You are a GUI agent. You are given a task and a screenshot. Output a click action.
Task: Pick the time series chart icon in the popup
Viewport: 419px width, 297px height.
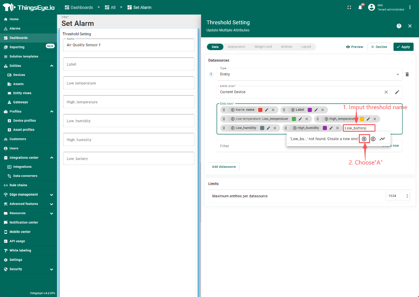[x=382, y=139]
